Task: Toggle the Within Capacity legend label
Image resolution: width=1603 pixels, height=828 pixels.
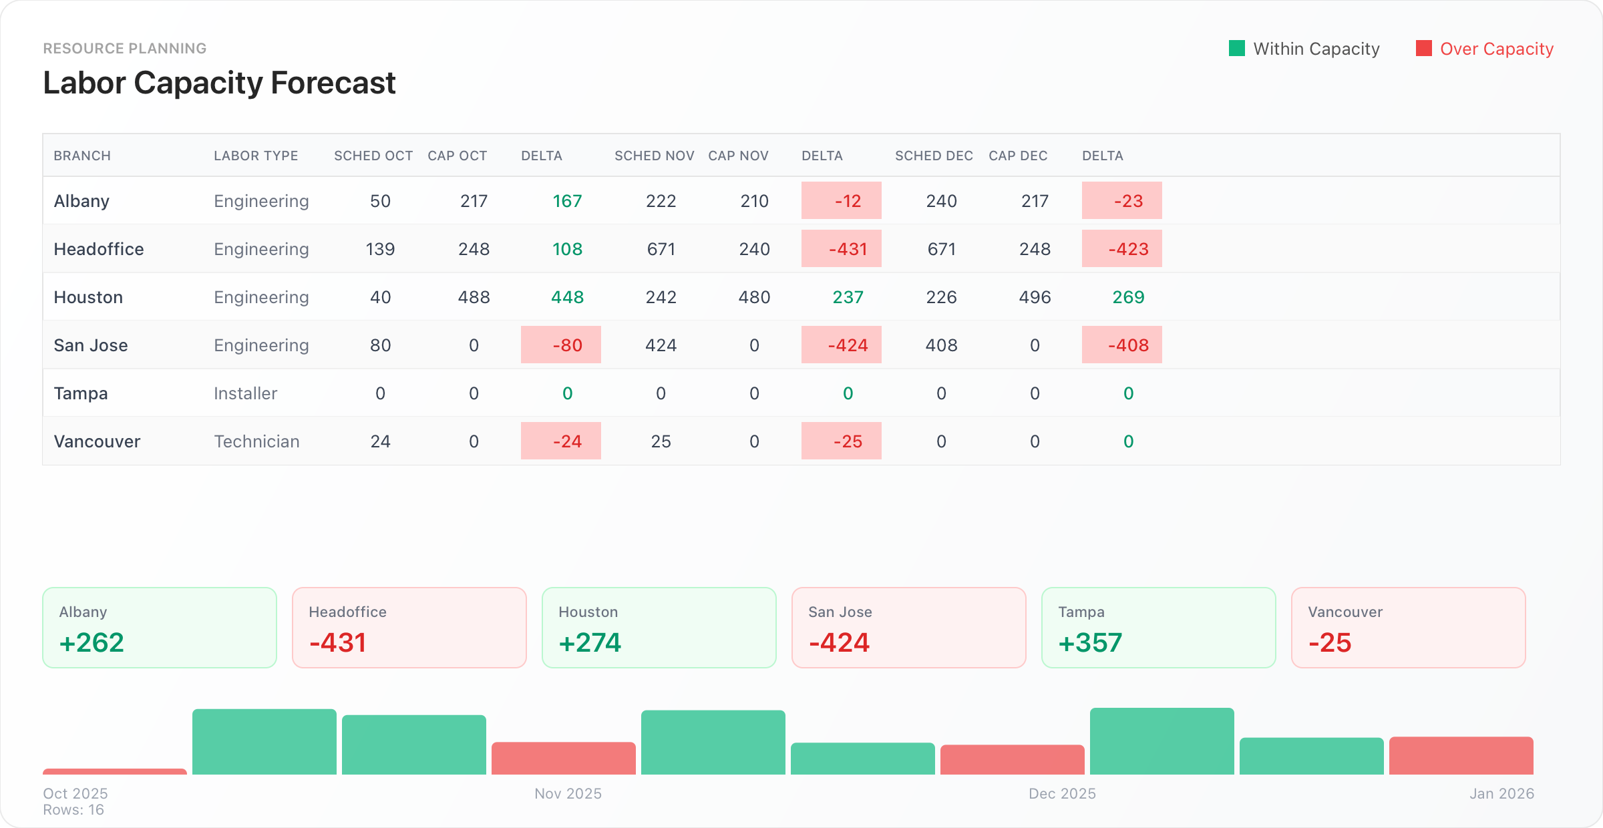Action: 1316,49
